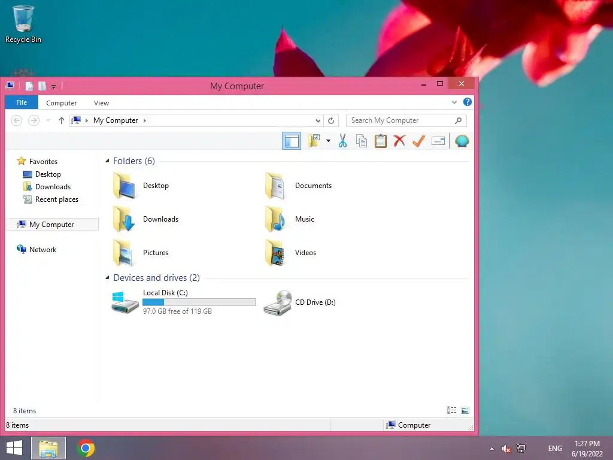The height and width of the screenshot is (460, 613).
Task: Launch Google Chrome from the taskbar
Action: click(x=86, y=448)
